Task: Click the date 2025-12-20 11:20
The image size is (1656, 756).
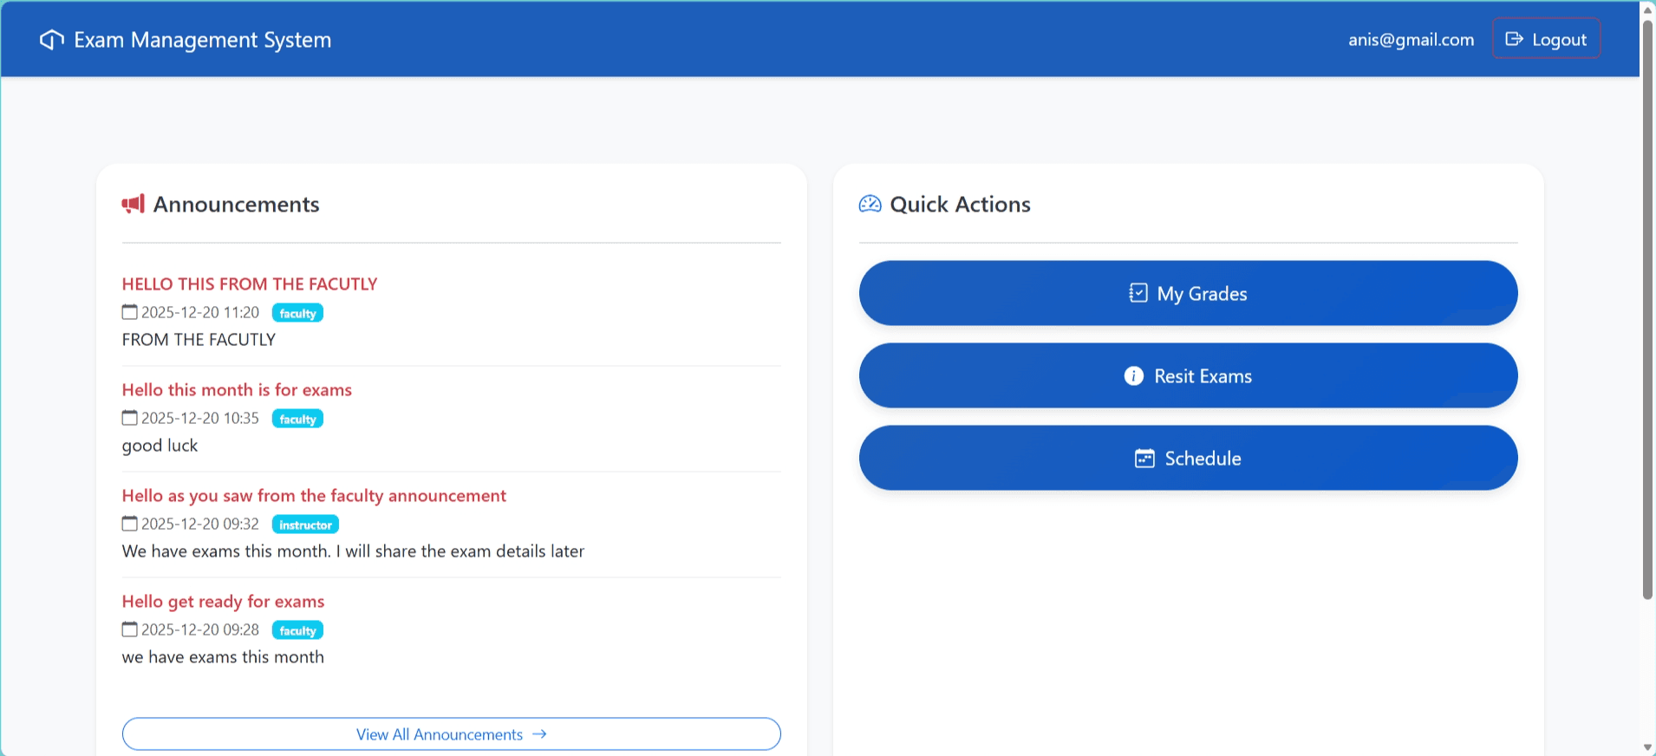Action: (x=200, y=312)
